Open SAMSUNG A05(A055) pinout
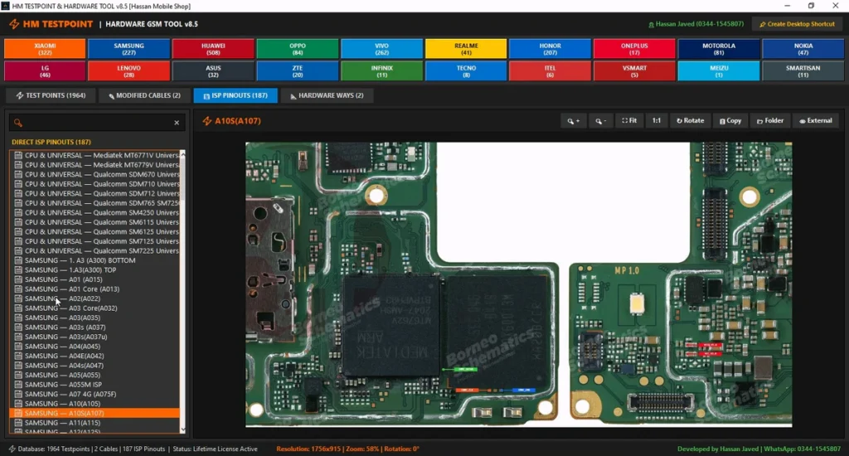This screenshot has width=849, height=456. click(95, 375)
